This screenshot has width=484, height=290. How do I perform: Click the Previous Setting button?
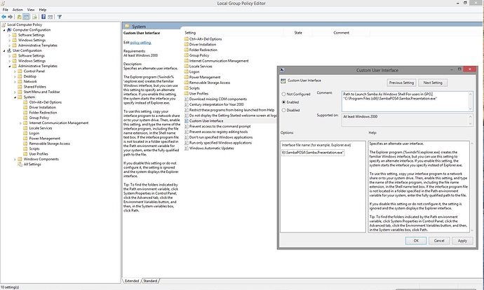(401, 83)
